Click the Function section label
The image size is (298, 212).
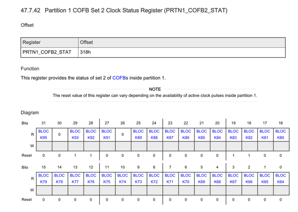coord(30,69)
